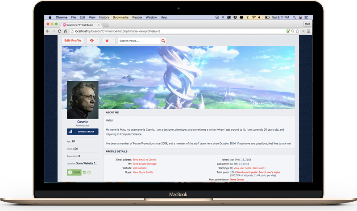Expand the dropdown beside the tools icon
Screen dimensions: 357x211
tap(98, 40)
